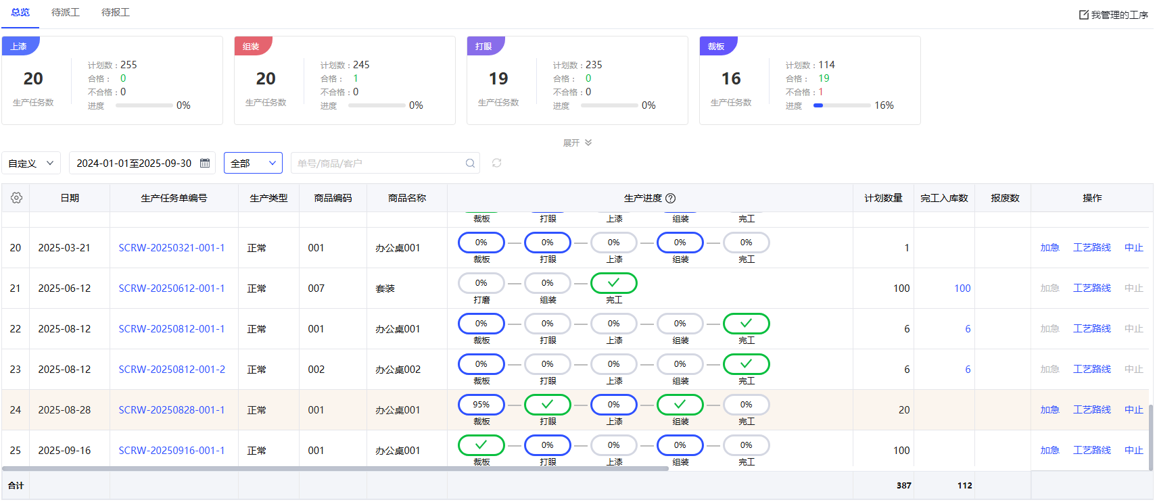Click the green 完工 checkmark in row 21
Viewport: 1157px width, 502px height.
point(613,283)
